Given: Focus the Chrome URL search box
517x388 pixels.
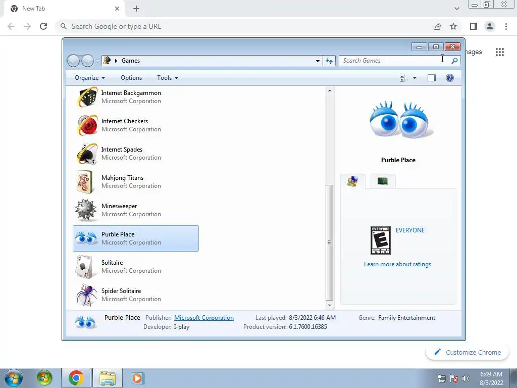Looking at the screenshot, I should tap(244, 26).
